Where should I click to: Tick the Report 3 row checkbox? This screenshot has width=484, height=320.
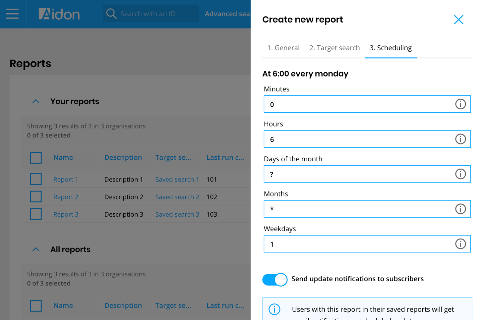pos(36,214)
